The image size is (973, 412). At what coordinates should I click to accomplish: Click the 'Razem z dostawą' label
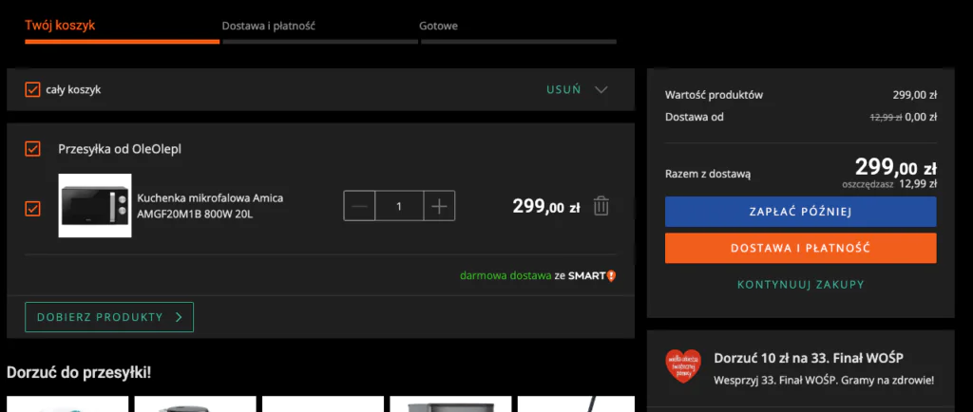(x=707, y=175)
